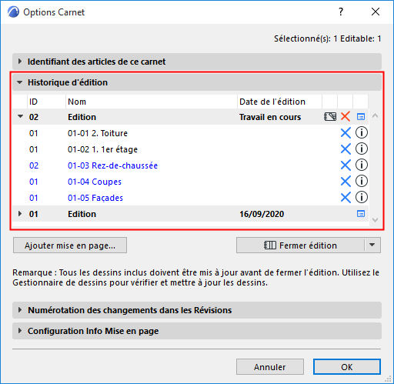Open the Fermer édition dropdown arrow
The height and width of the screenshot is (384, 394).
(372, 245)
